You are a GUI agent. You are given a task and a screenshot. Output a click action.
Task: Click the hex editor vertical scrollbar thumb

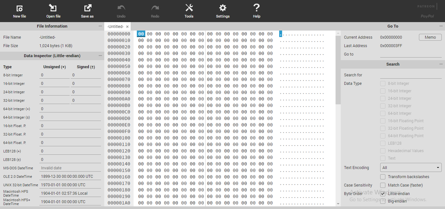coord(338,70)
